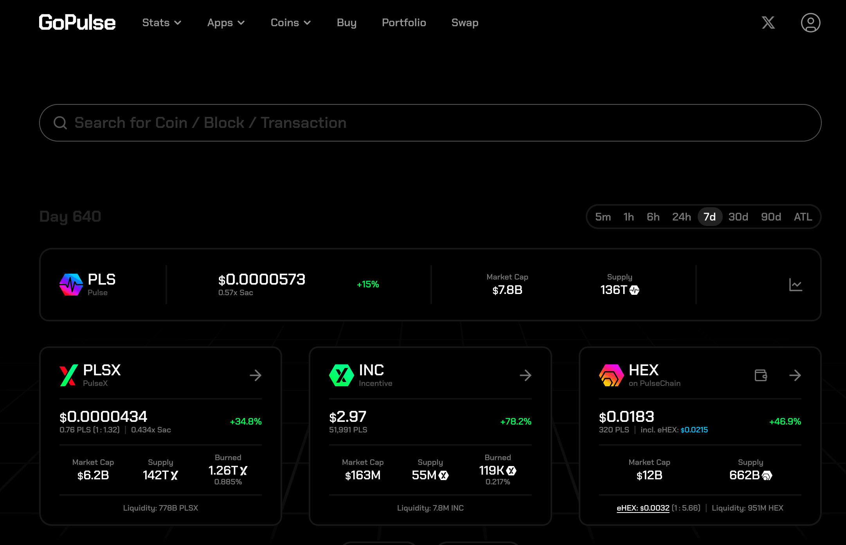Open the PLS chart icon
Screen dimensions: 846x545
[x=796, y=285]
